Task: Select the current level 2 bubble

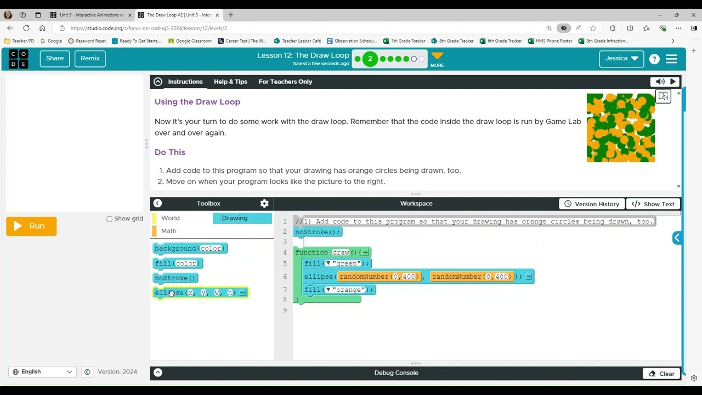Action: tap(370, 59)
